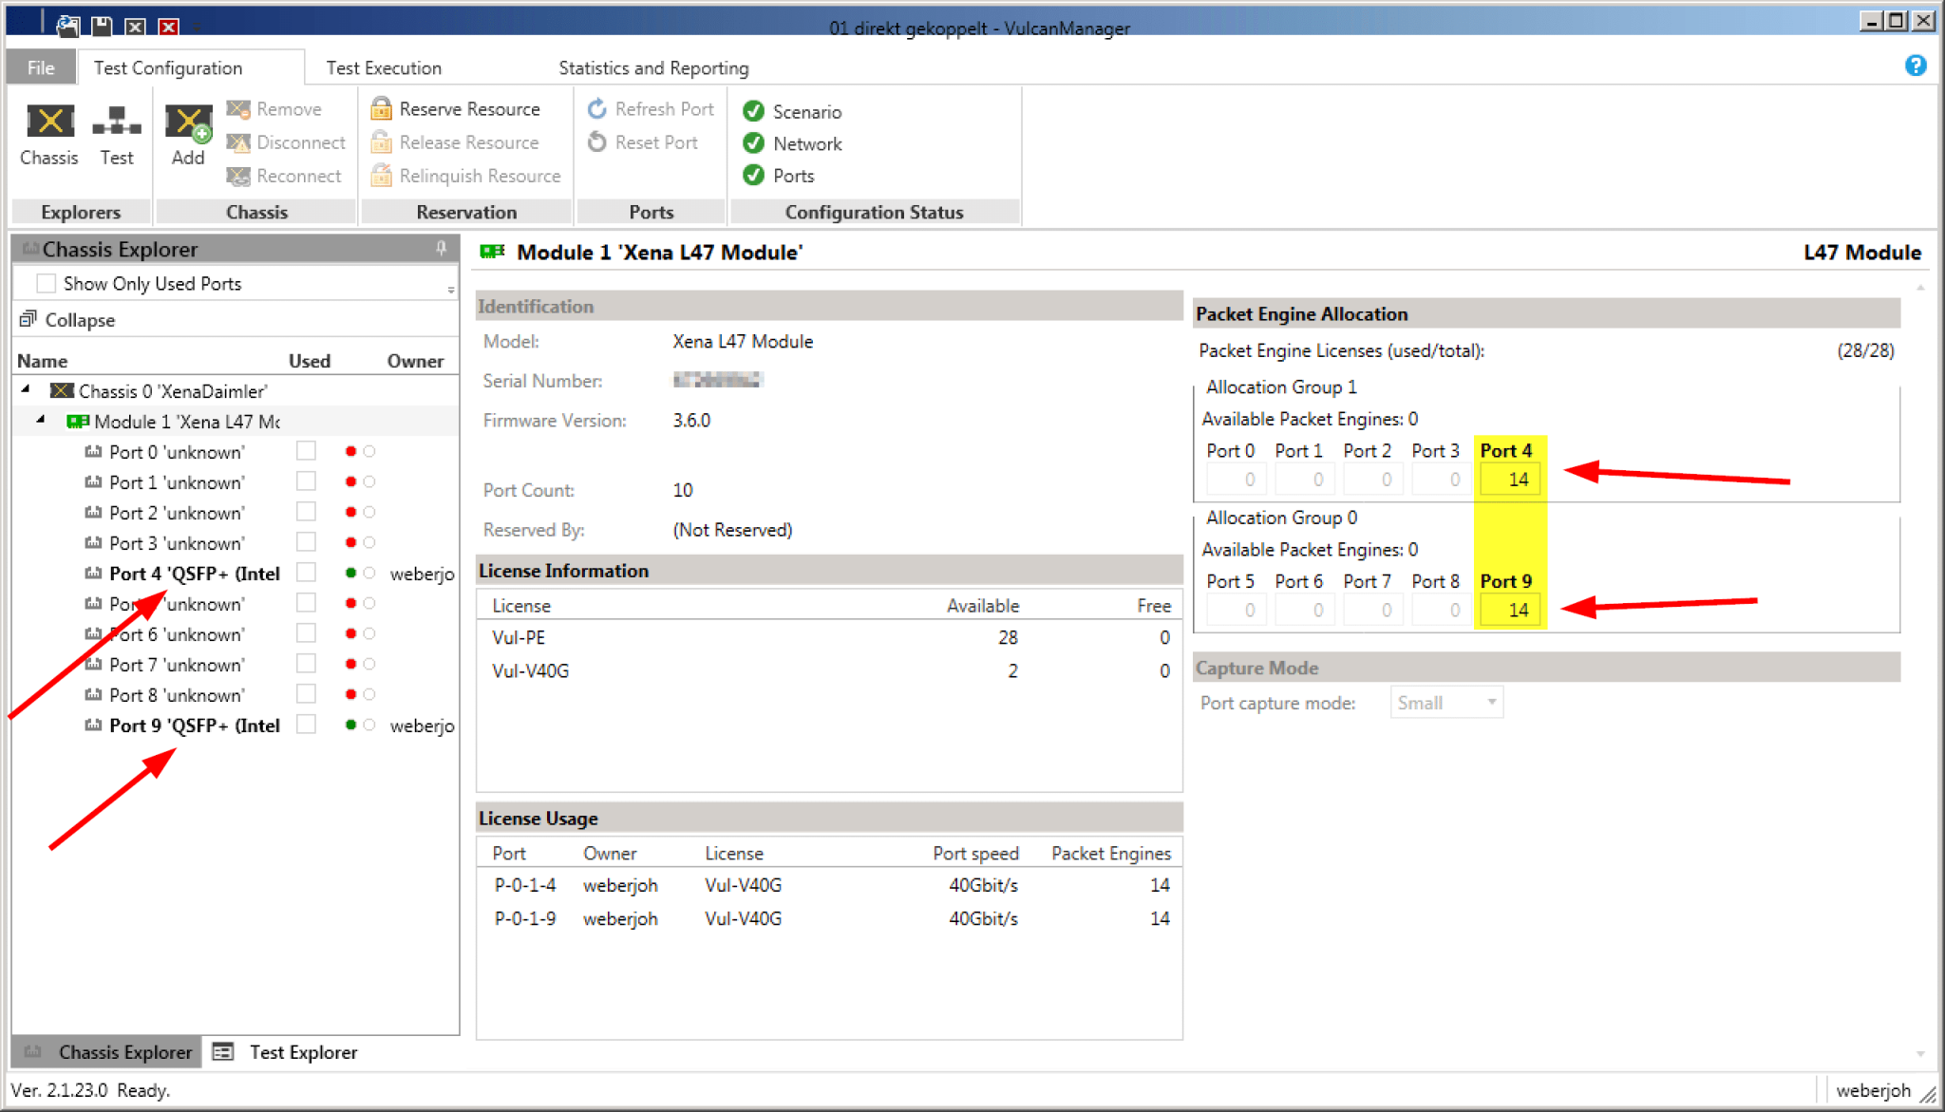Click Release Resource icon
This screenshot has width=1945, height=1112.
pyautogui.click(x=381, y=141)
